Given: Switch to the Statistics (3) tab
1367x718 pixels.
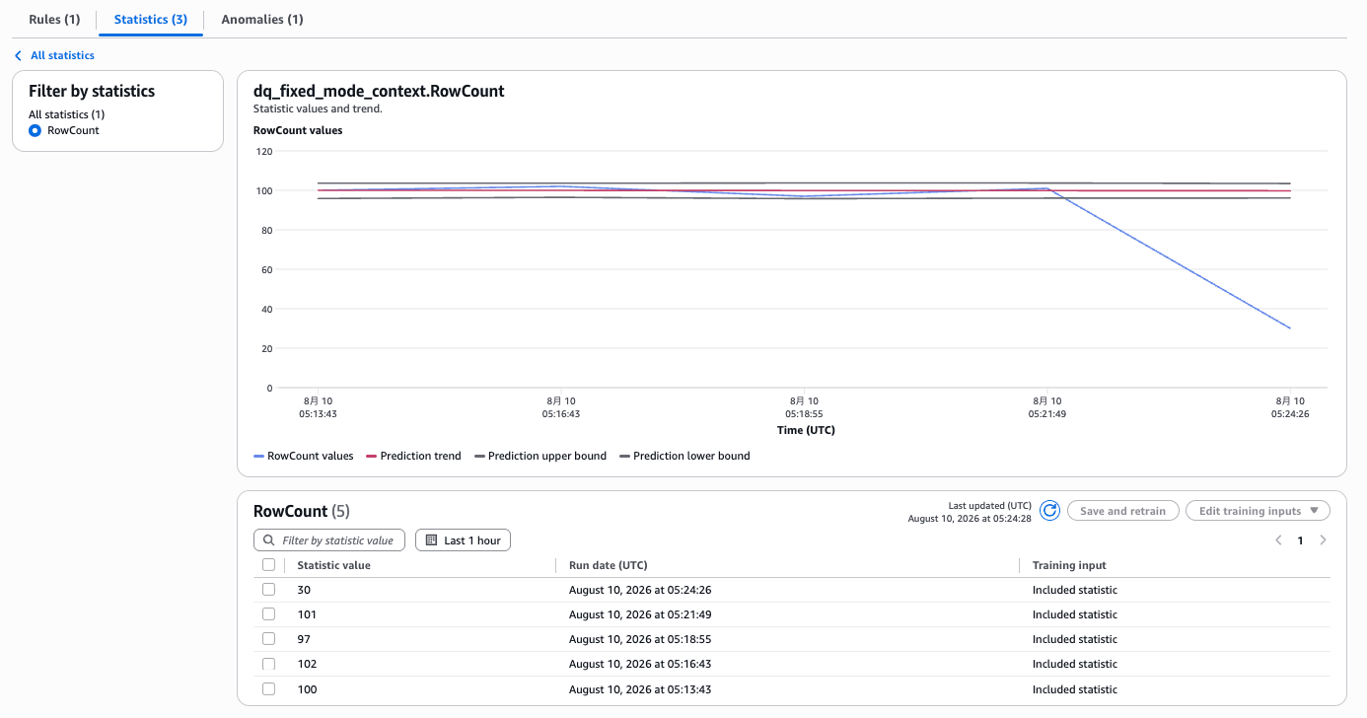Looking at the screenshot, I should pyautogui.click(x=151, y=20).
